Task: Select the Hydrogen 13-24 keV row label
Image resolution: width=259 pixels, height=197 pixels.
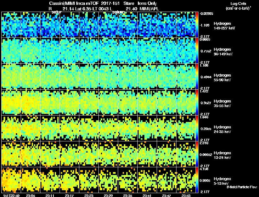Action: (x=222, y=155)
